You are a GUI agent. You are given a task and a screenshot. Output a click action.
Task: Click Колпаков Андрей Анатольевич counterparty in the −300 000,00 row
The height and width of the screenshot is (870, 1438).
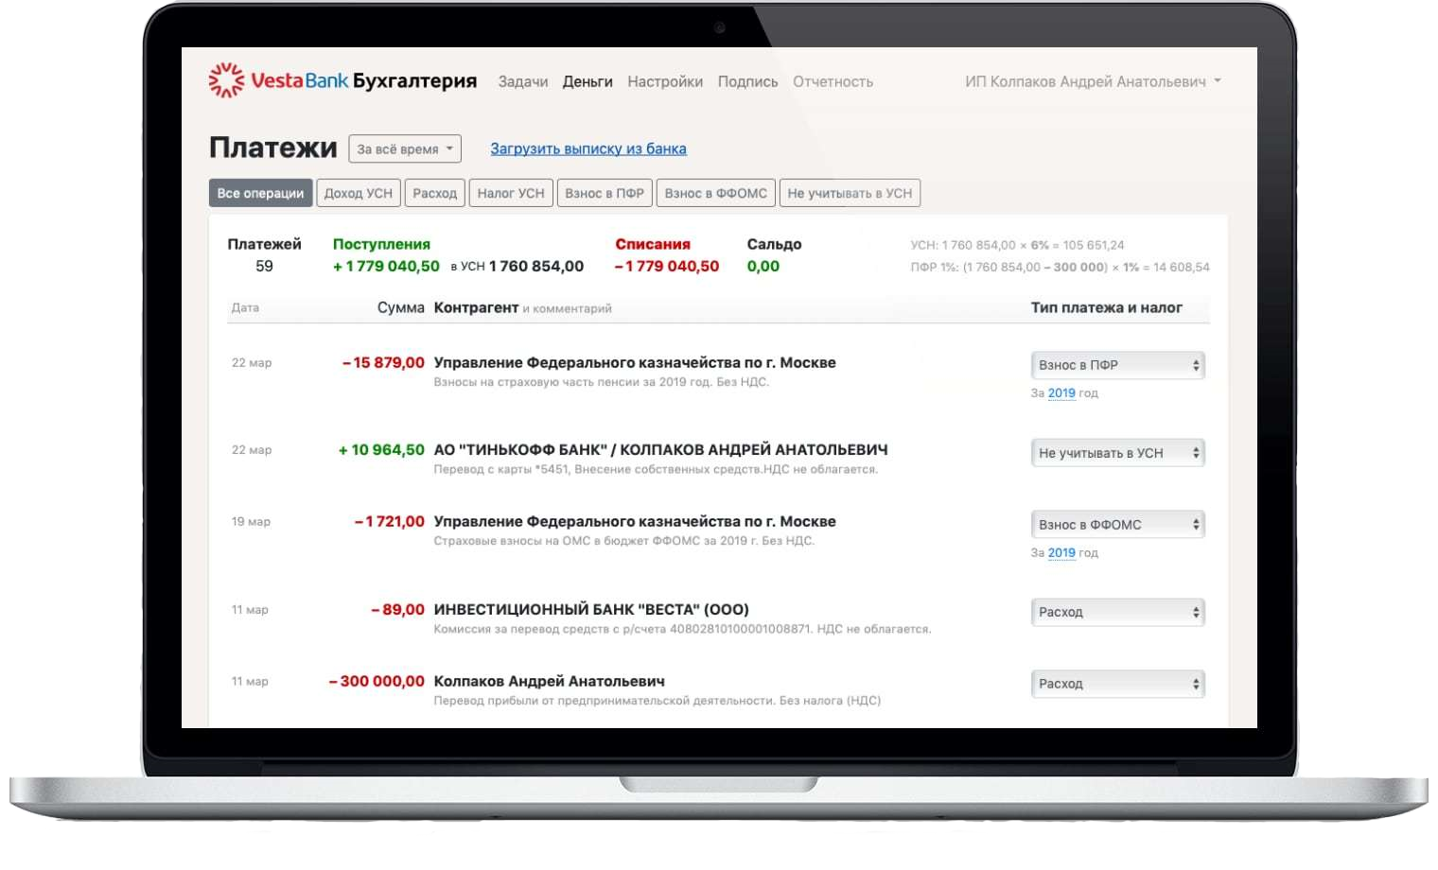(549, 682)
